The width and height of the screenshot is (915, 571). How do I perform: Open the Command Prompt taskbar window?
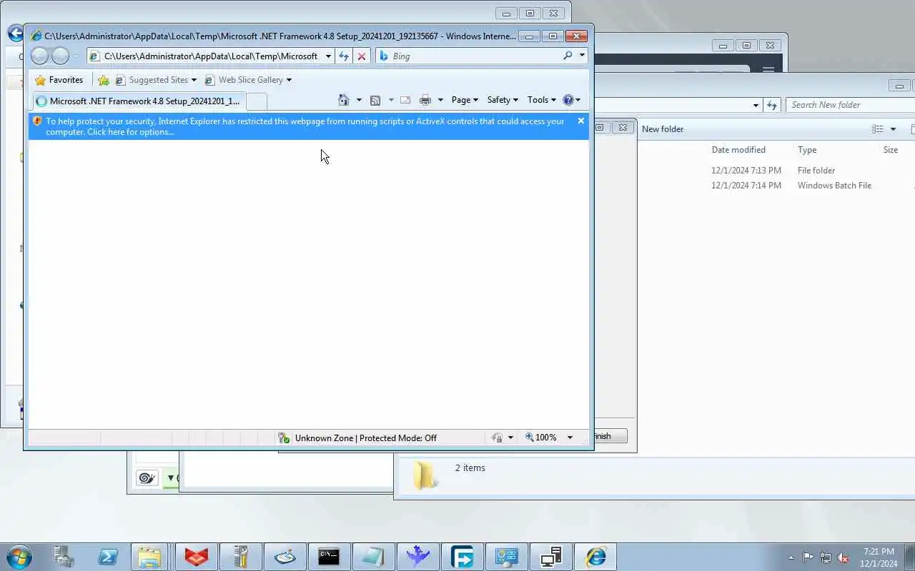pos(329,557)
